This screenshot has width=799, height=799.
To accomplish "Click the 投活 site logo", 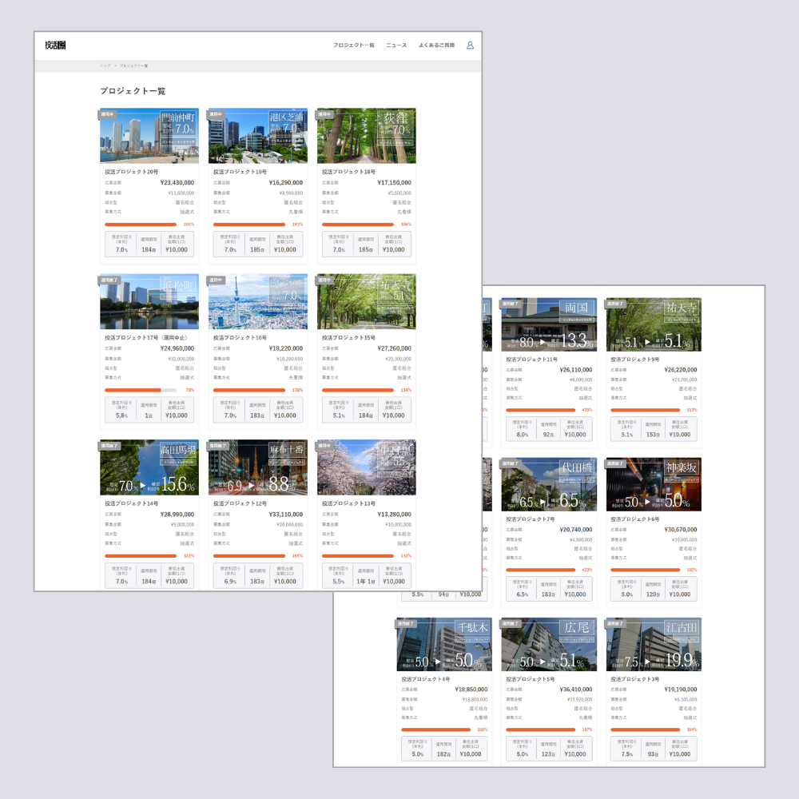I will [55, 46].
